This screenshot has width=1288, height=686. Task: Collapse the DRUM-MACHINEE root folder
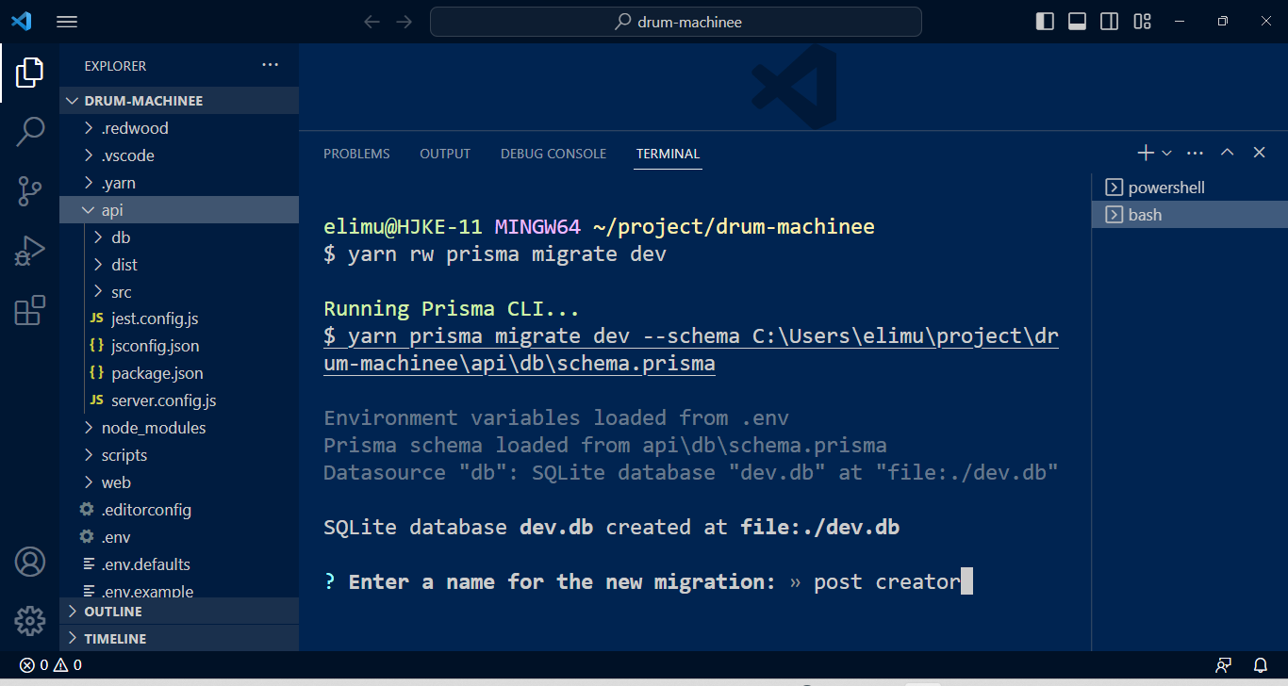(179, 101)
